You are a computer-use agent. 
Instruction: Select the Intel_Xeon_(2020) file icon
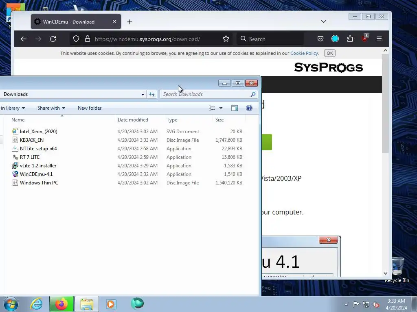click(x=15, y=131)
